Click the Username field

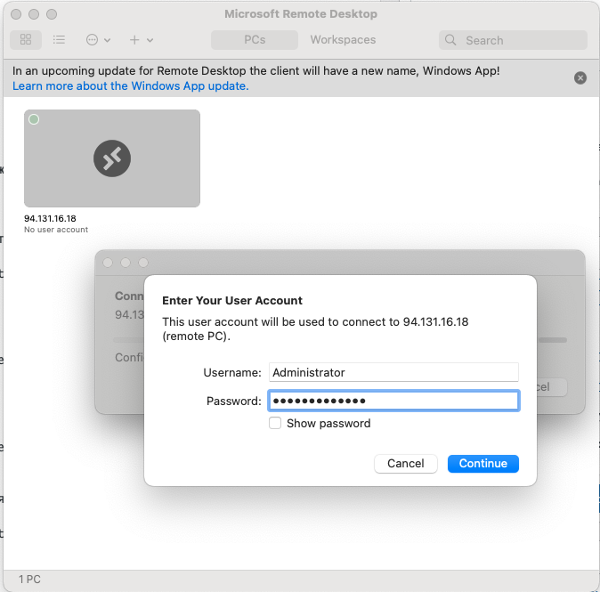[x=393, y=372]
